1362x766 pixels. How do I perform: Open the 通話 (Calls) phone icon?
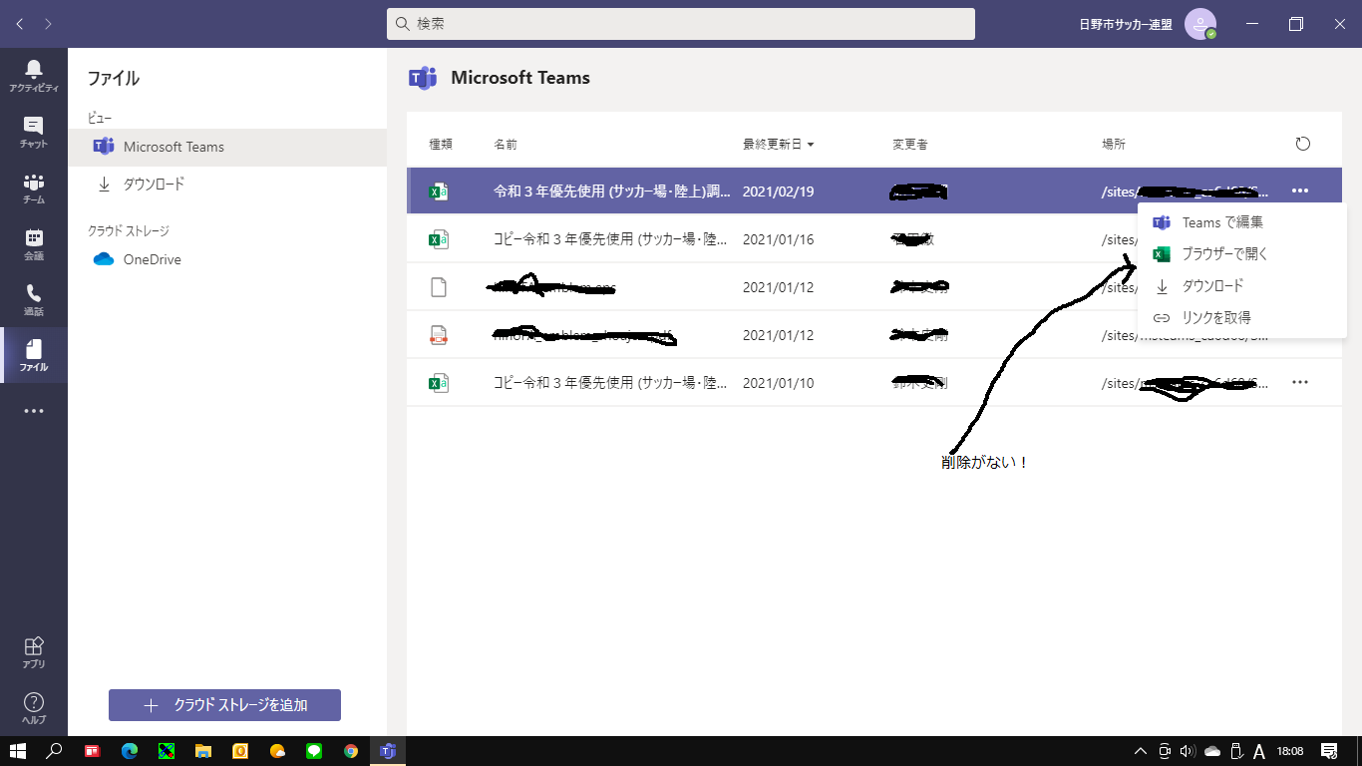click(x=34, y=299)
